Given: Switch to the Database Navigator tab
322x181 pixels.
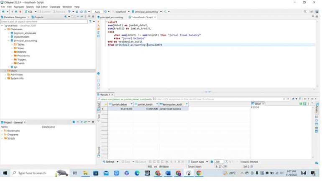Looking at the screenshot, I should [x=15, y=17].
